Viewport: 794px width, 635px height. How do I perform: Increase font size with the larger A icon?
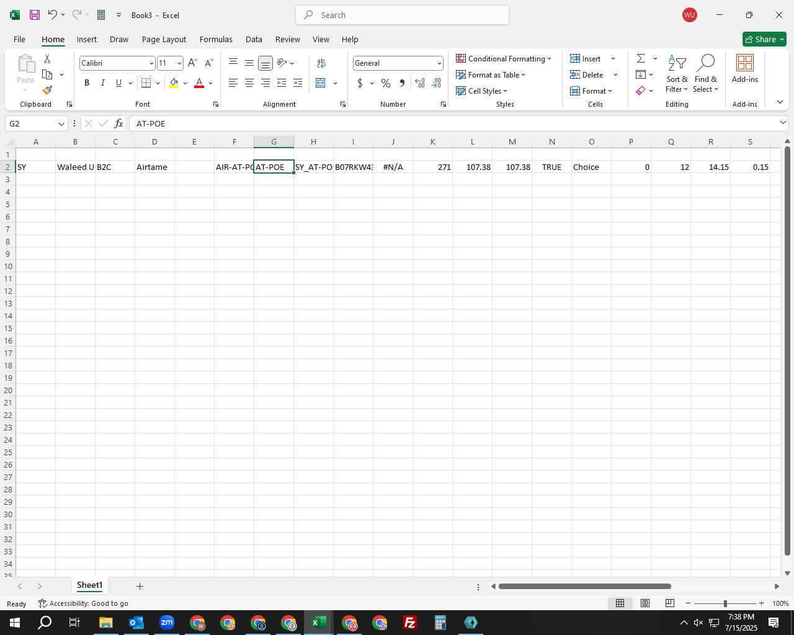click(x=192, y=63)
